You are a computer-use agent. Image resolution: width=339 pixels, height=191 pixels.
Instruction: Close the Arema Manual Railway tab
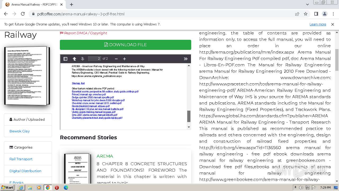pyautogui.click(x=61, y=5)
